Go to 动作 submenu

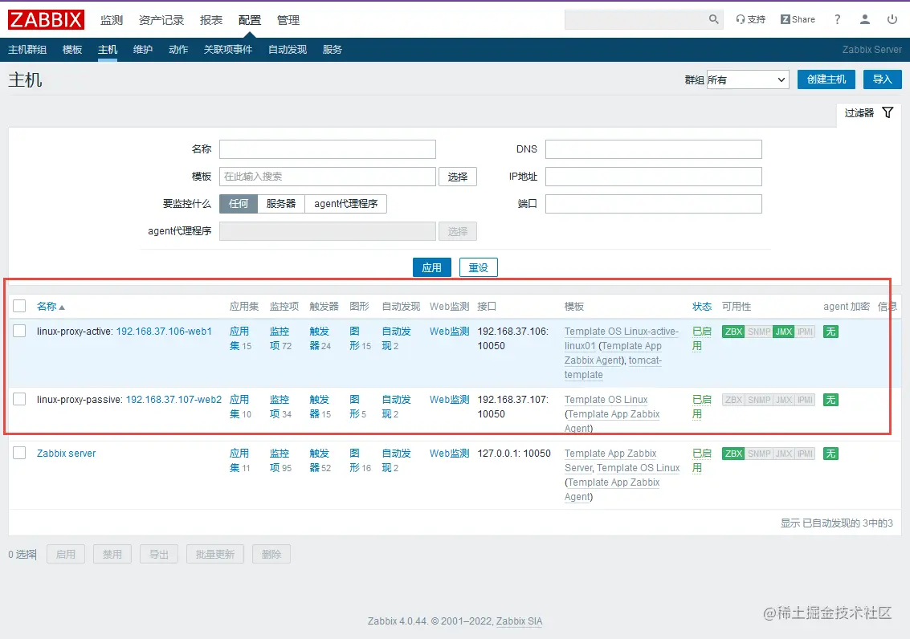178,50
